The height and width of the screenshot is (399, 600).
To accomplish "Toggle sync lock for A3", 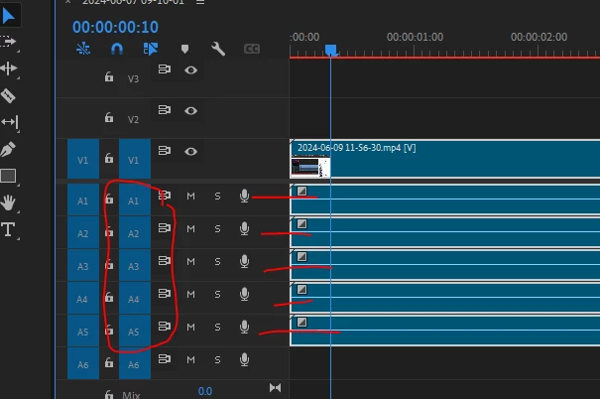I will point(165,261).
